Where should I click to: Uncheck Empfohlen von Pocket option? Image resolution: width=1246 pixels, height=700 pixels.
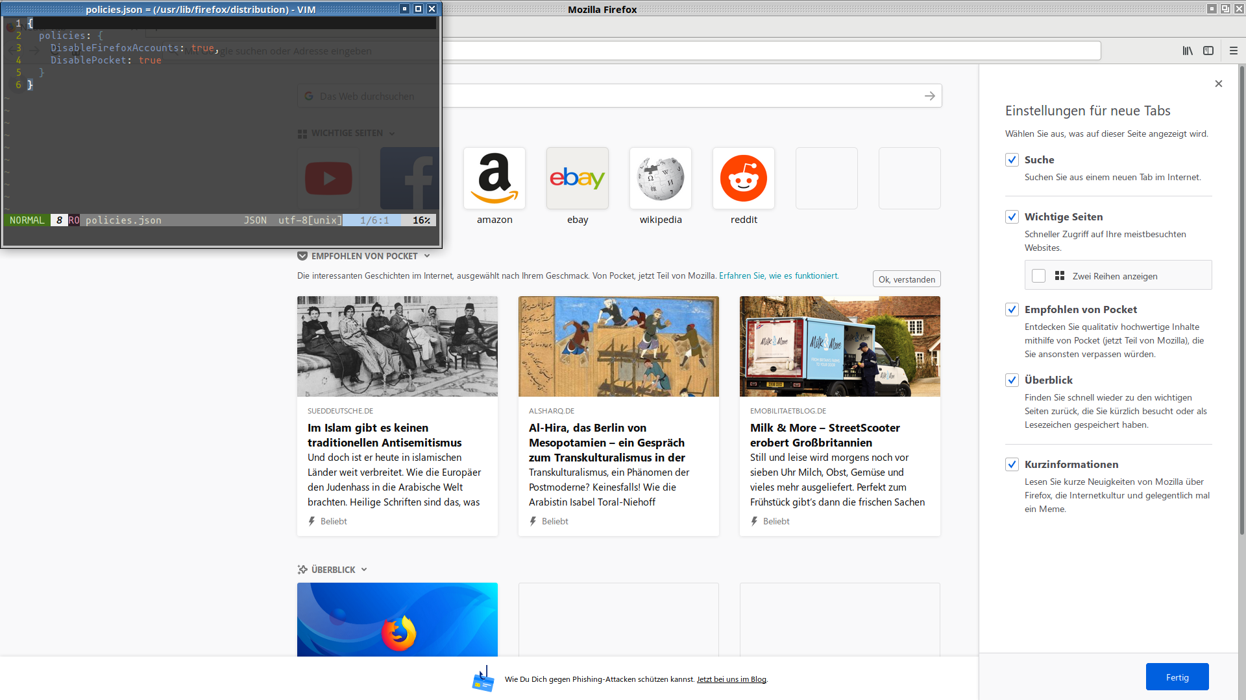pos(1012,309)
